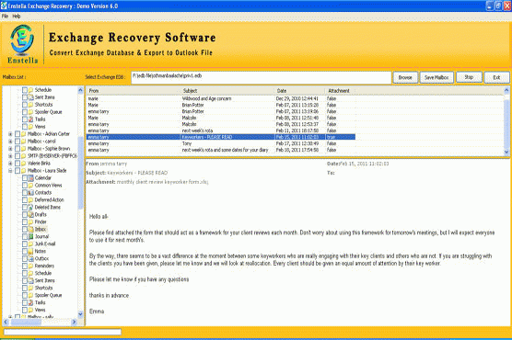Check the Mailbox - Adrian Carter checkbox
Image resolution: width=512 pixels, height=340 pixels.
coord(17,134)
